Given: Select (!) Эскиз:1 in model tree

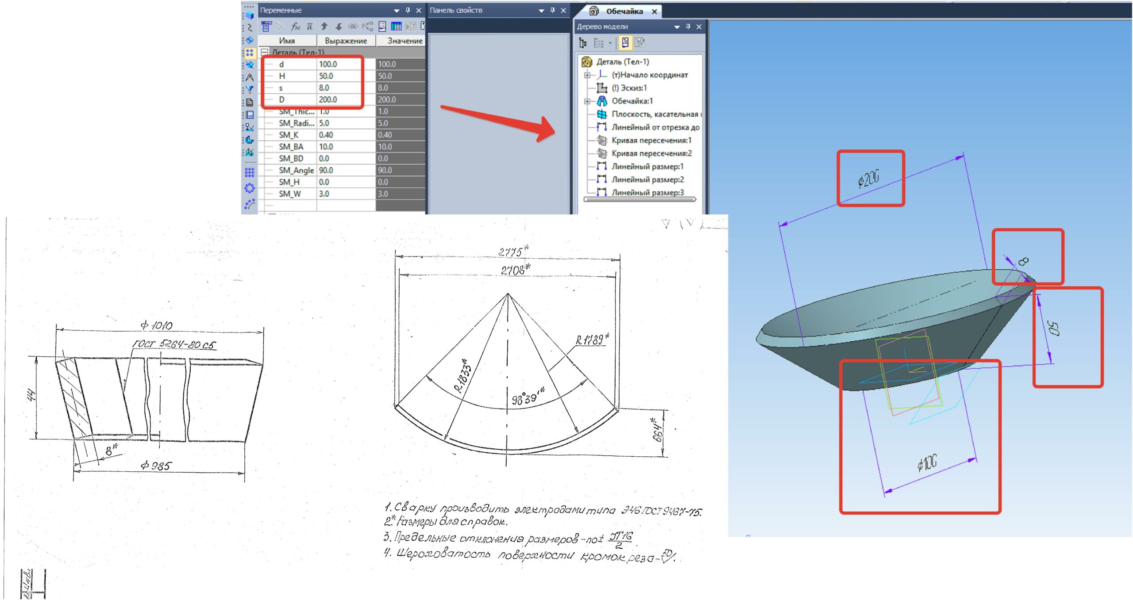Looking at the screenshot, I should click(629, 88).
